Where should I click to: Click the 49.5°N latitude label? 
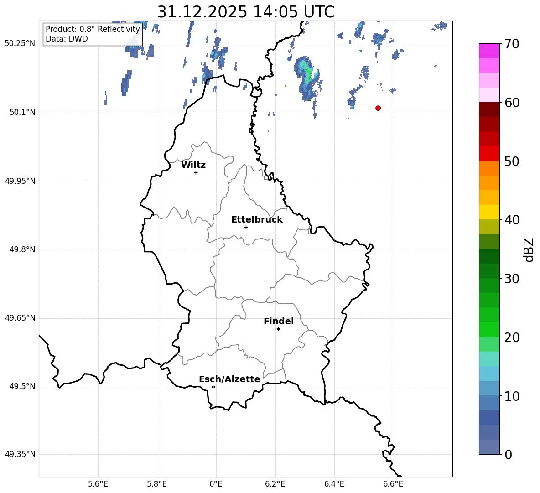[22, 386]
